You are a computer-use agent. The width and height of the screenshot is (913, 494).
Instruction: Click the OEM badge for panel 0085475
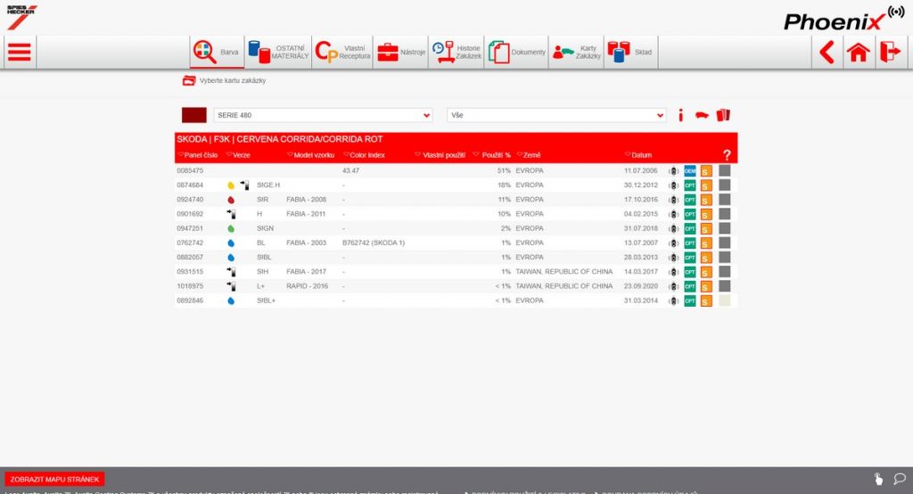689,170
